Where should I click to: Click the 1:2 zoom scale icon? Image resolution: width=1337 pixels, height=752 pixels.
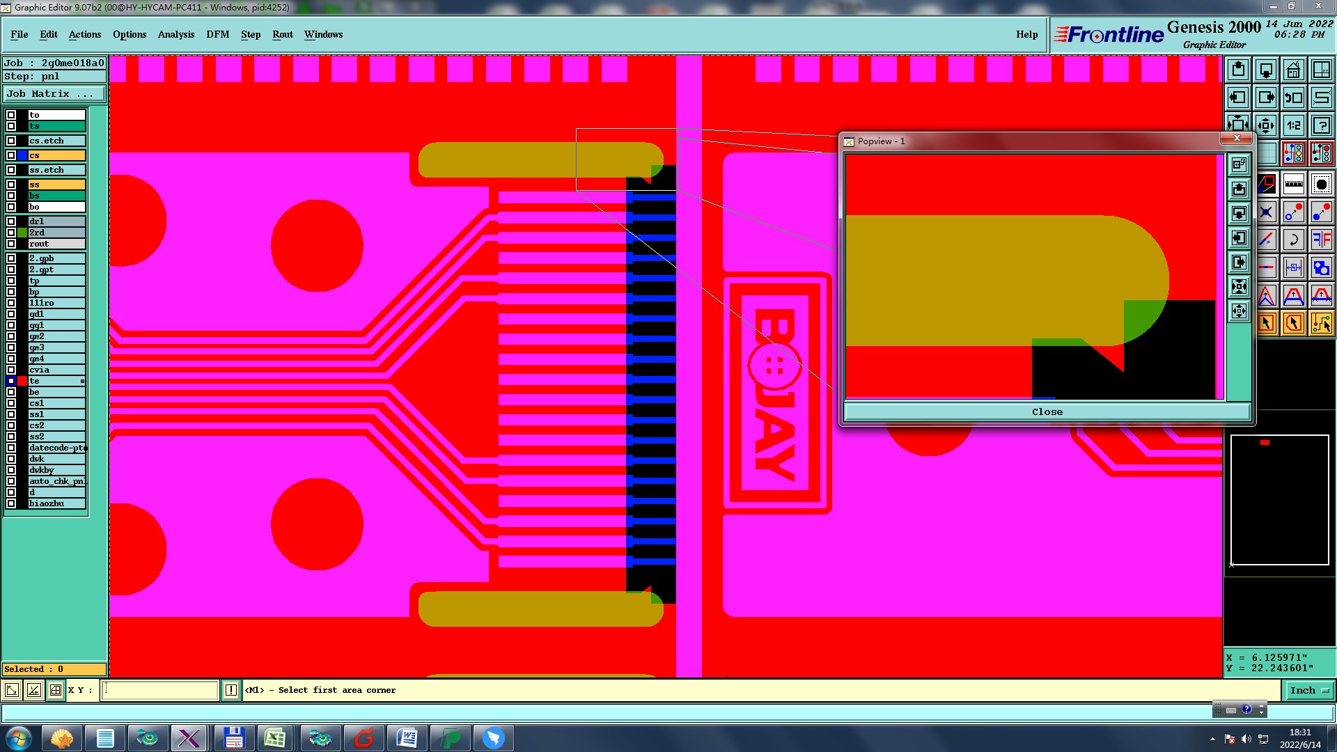coord(1293,125)
